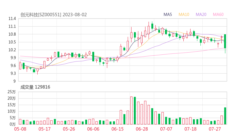This screenshot has height=136, width=230.
Task: Click the MA5 legend label
Action: (x=168, y=15)
